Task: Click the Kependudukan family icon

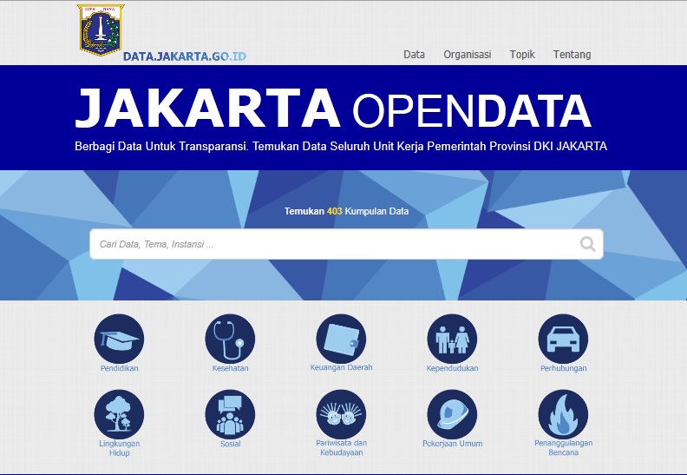Action: pos(452,339)
